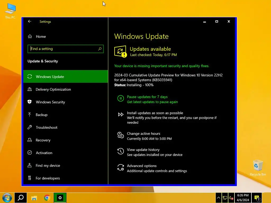271x203 pixels.
Task: Open the This PC desktop icon
Action: [x=10, y=11]
